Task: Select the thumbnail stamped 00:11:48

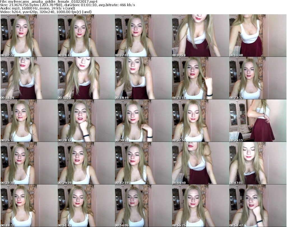Action: [x=258, y=36]
